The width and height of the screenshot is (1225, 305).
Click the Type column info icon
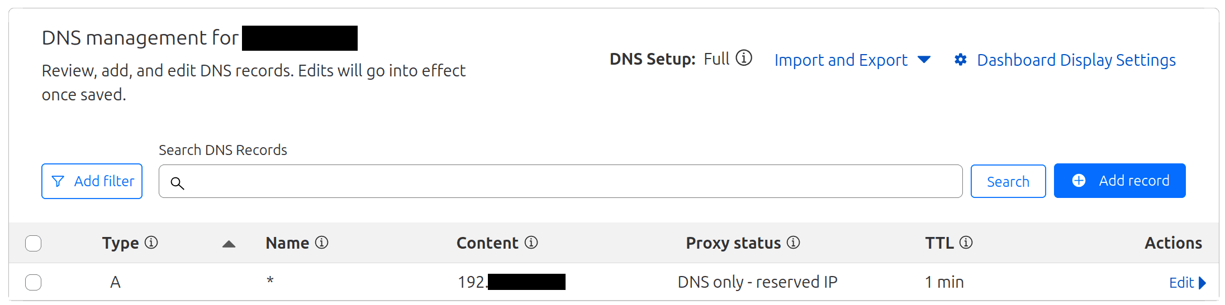click(151, 243)
